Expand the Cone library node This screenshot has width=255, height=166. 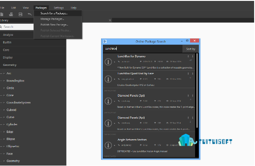coord(4,95)
